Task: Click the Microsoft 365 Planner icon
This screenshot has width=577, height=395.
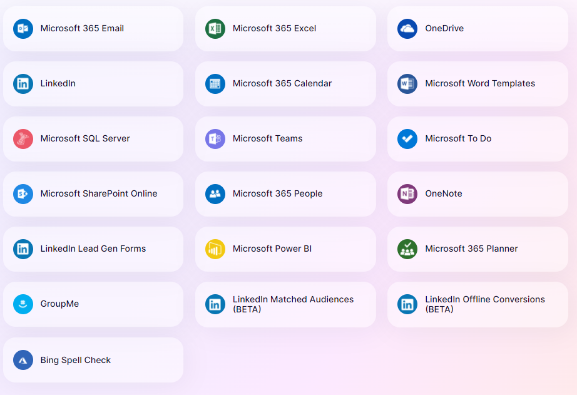Action: click(407, 249)
